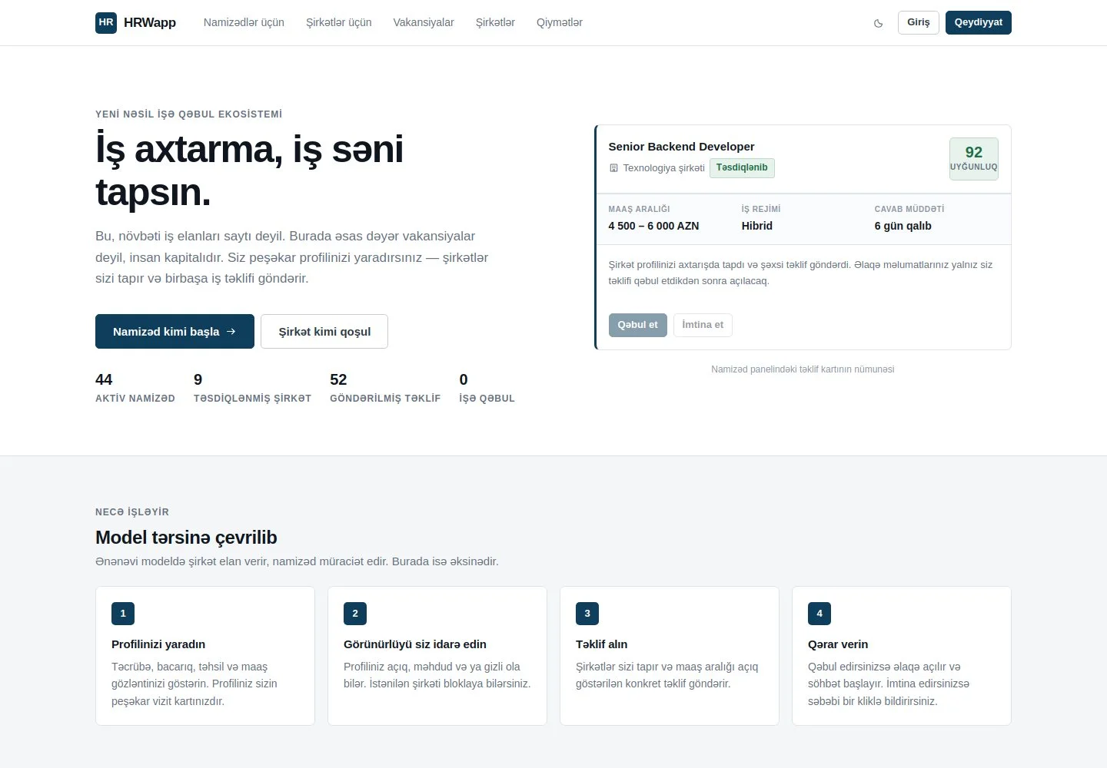Click the arrow icon in Namizəd kimi başla
This screenshot has height=768, width=1107.
[x=231, y=331]
